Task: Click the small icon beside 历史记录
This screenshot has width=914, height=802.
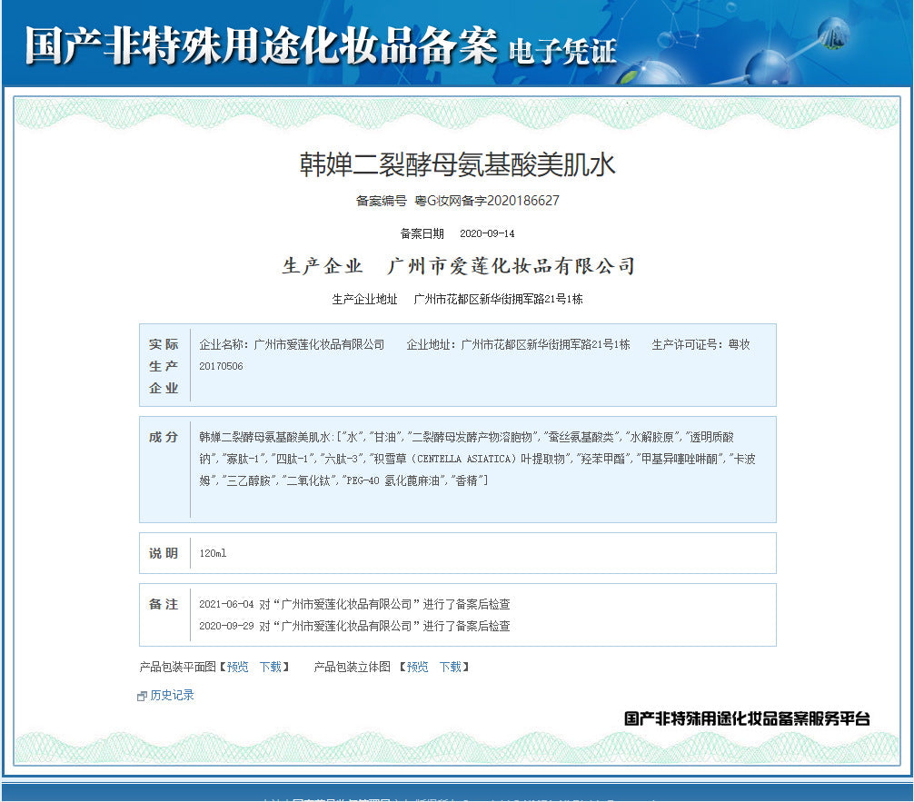Action: 142,696
